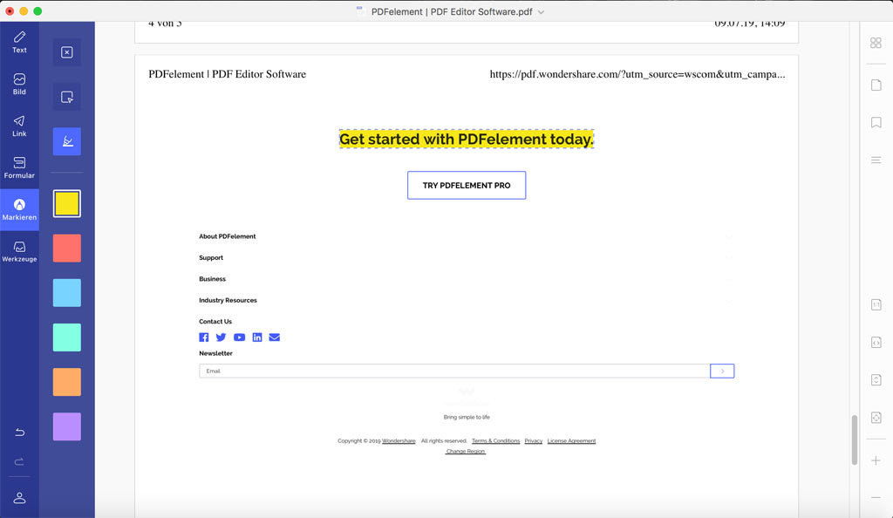Fit the whole page in view
The width and height of the screenshot is (893, 518).
tap(876, 417)
